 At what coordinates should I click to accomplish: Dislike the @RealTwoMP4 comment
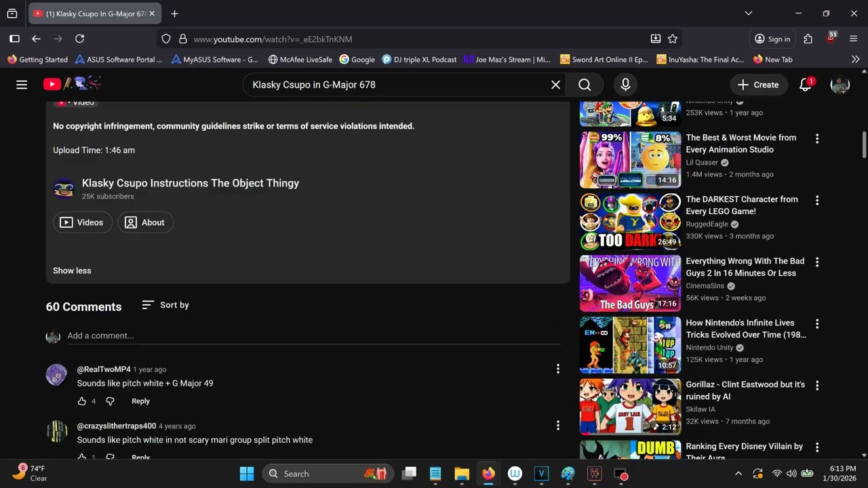[x=110, y=401]
